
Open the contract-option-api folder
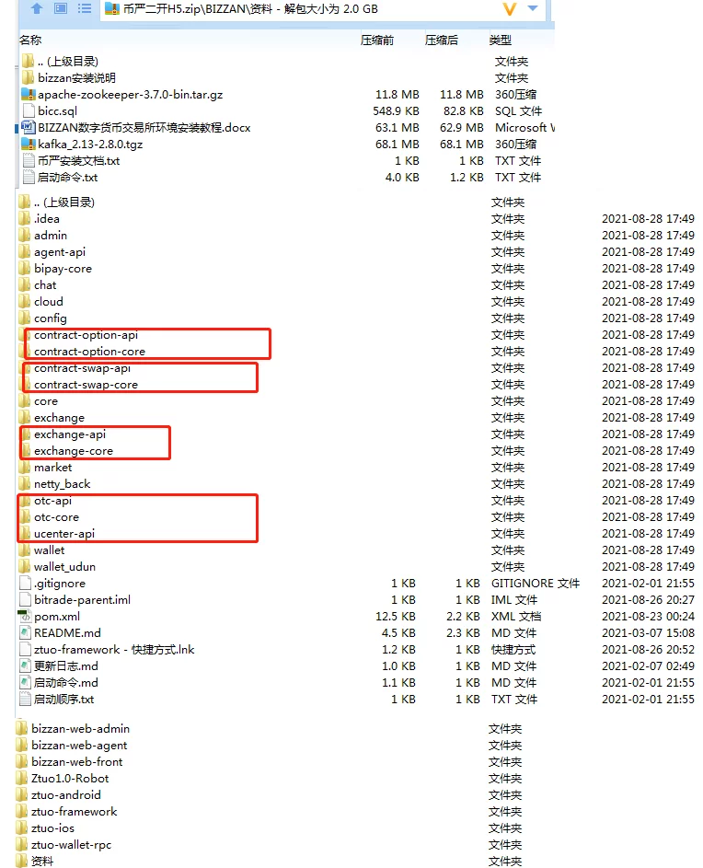(86, 335)
